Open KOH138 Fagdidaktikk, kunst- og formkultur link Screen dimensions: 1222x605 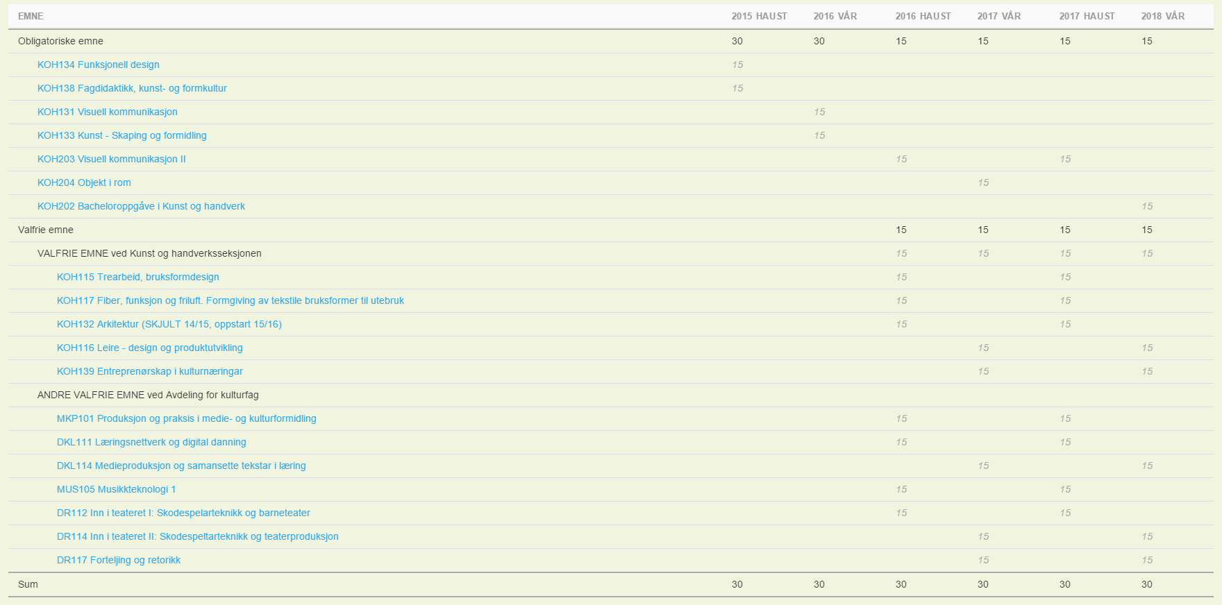coord(132,88)
